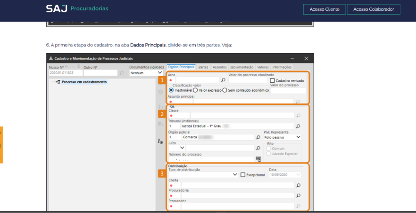Screen dimensions: 416x213
Task: Select the Processo em cadastramento tree item
Action: point(84,82)
